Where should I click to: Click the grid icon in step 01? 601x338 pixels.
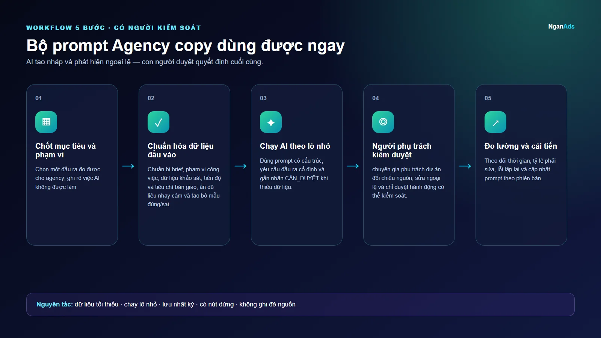46,122
